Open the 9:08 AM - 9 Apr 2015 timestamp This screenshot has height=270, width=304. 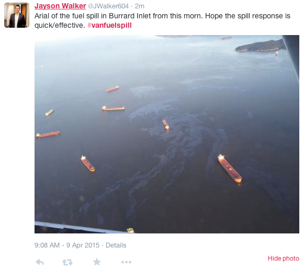click(67, 245)
